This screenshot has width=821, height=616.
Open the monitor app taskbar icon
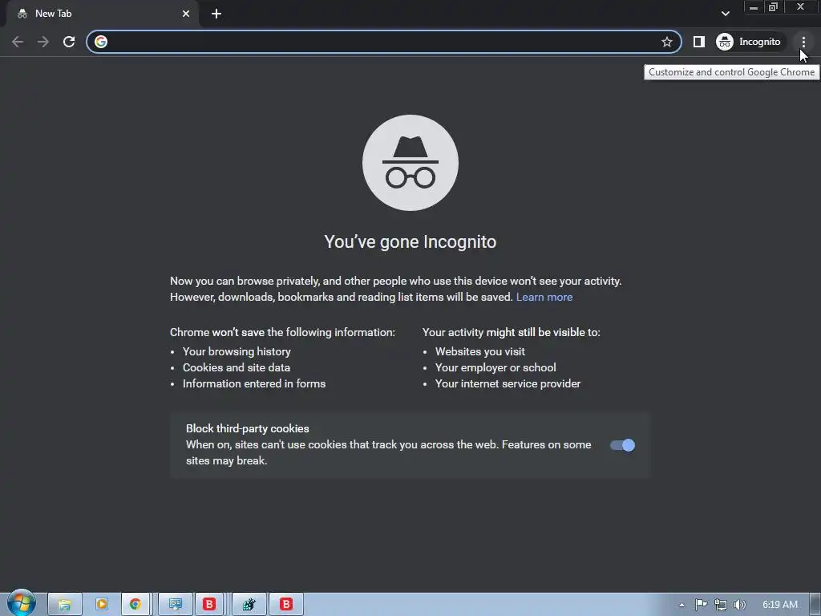pyautogui.click(x=176, y=605)
